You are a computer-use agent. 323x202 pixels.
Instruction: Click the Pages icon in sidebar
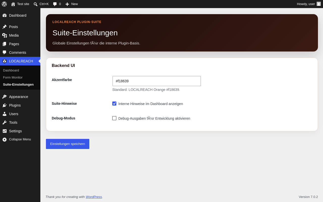pyautogui.click(x=5, y=44)
